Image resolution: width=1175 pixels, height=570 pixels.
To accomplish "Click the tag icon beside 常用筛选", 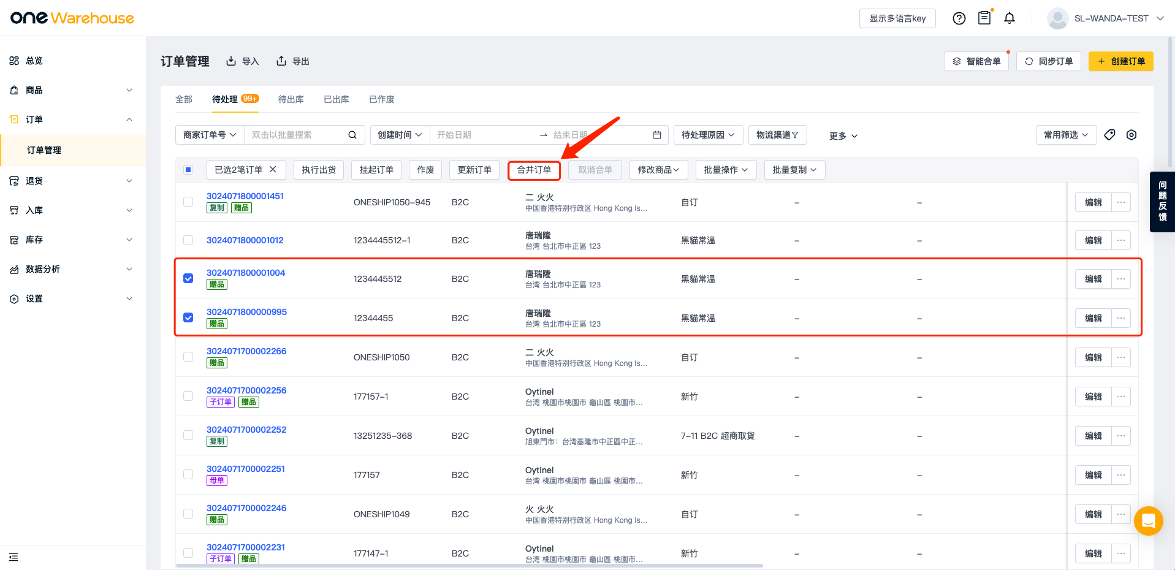I will pyautogui.click(x=1109, y=135).
